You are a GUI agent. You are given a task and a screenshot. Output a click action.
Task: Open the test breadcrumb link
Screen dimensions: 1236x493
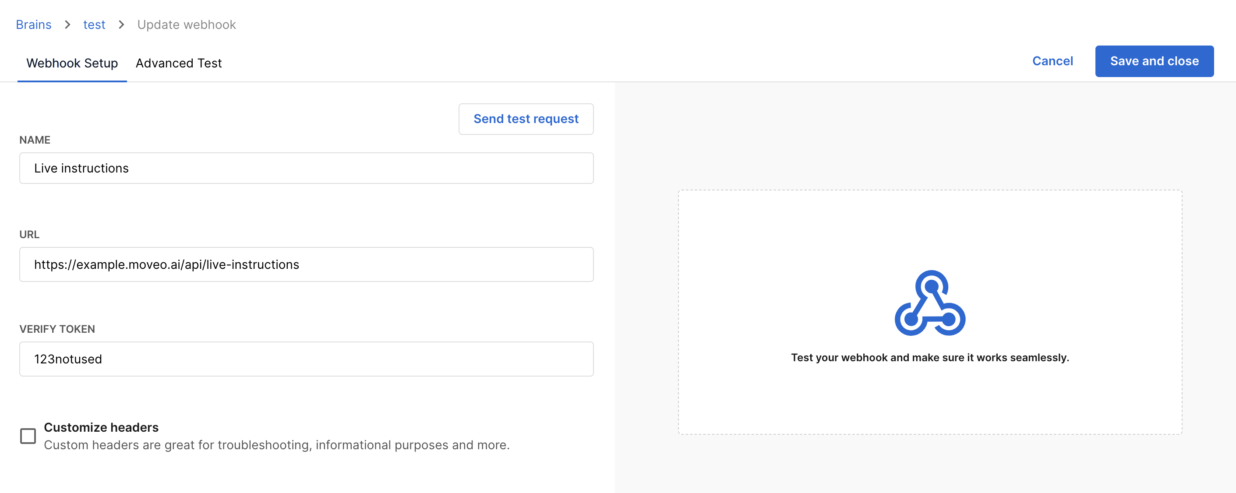pos(94,25)
